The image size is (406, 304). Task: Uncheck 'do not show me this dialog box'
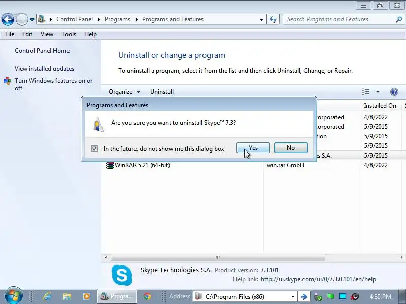point(94,148)
